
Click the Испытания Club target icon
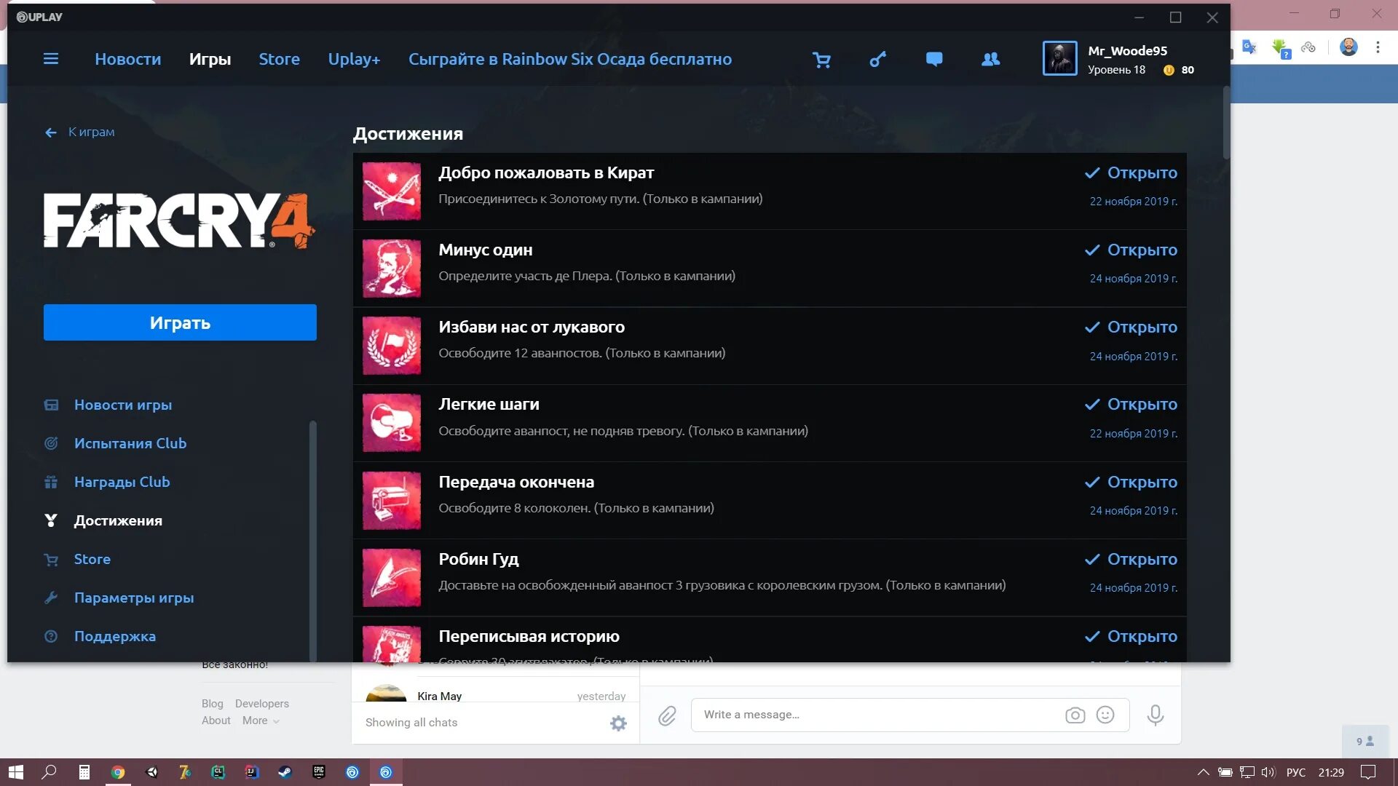coord(51,444)
